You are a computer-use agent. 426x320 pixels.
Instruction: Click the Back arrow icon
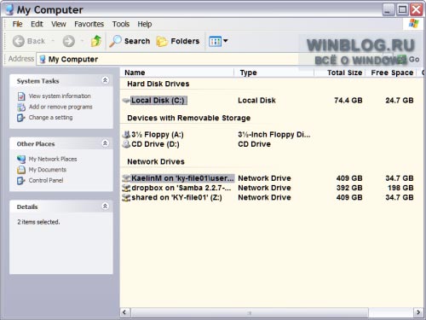point(19,41)
